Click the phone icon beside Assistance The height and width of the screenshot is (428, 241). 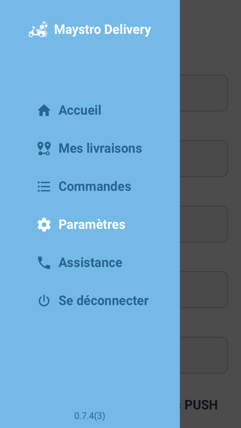[44, 263]
